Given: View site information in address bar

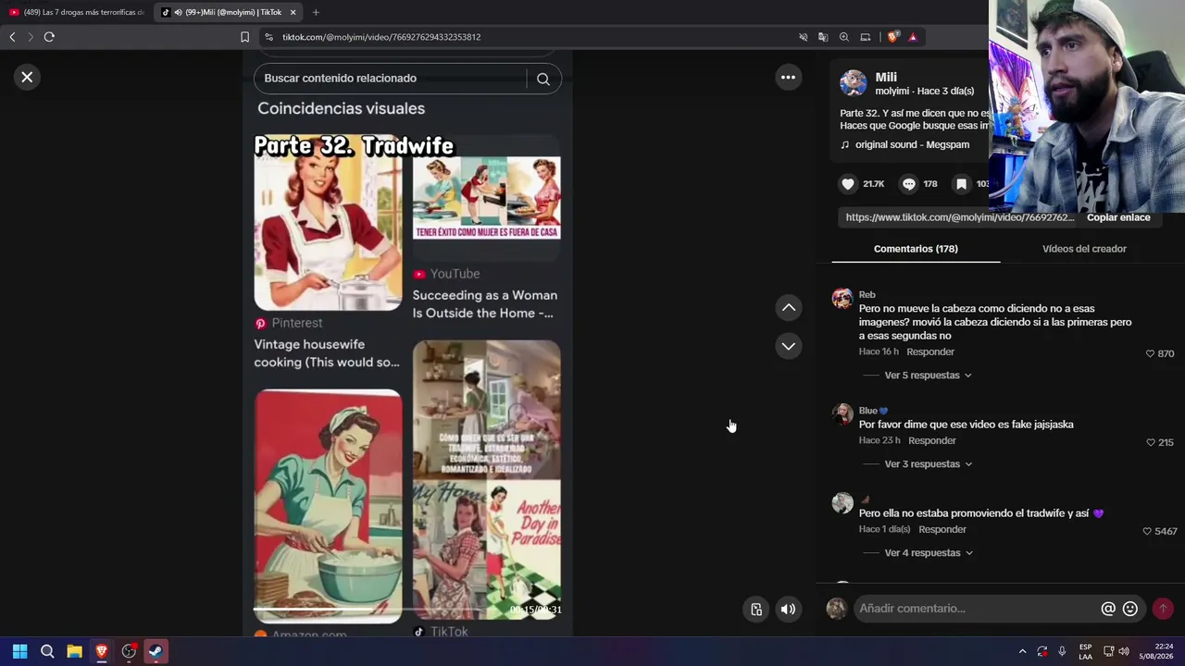Looking at the screenshot, I should 268,37.
